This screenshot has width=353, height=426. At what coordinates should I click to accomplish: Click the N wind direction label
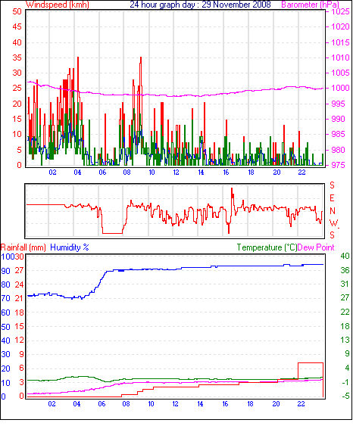332,211
